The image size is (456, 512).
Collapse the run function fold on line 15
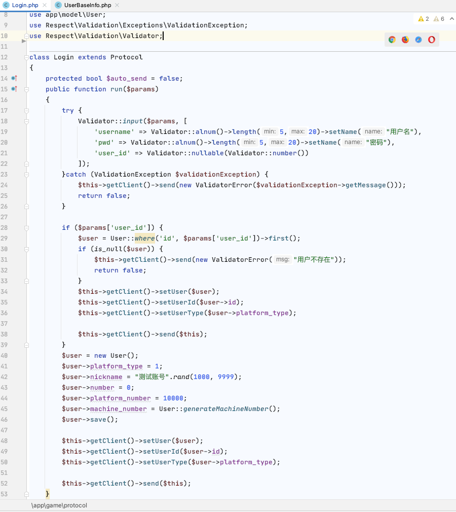tap(26, 89)
